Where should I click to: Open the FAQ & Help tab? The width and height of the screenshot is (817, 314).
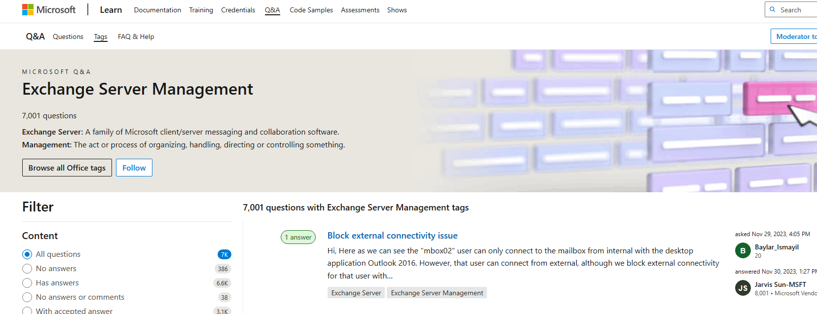(136, 36)
